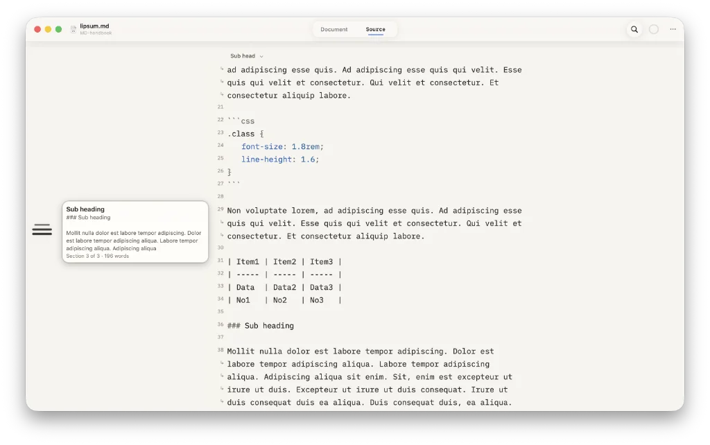Click the '| Data | Data2 | Data3 |' row
The image size is (710, 445).
(x=284, y=288)
